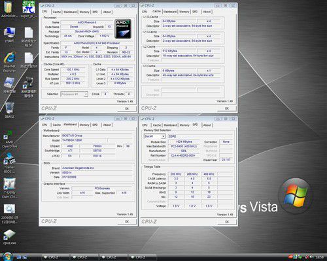
Task: Click the '790GX' Chipset value
Action: (97, 146)
